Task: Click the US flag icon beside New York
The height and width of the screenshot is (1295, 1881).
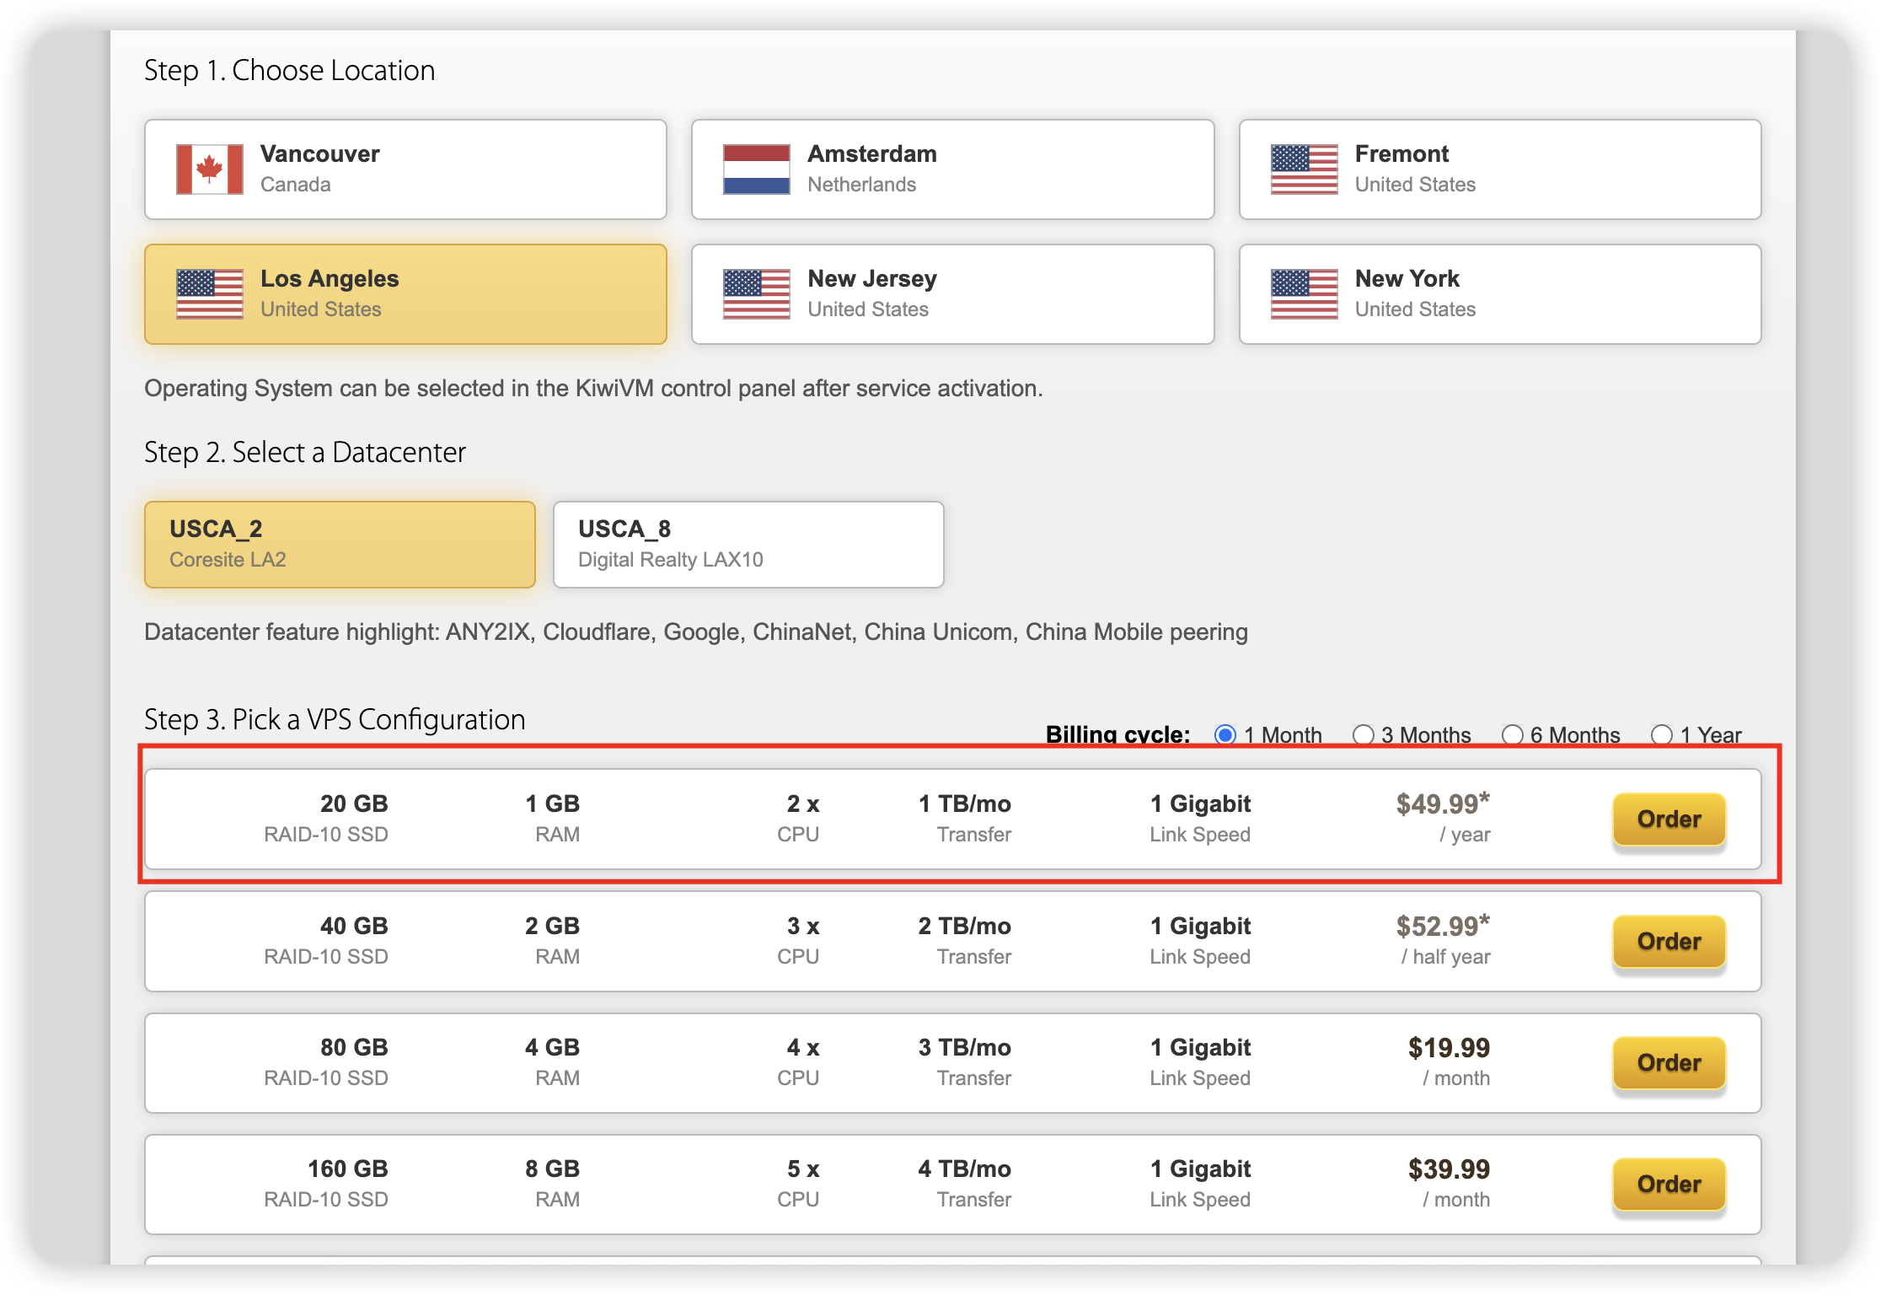Action: click(1304, 294)
